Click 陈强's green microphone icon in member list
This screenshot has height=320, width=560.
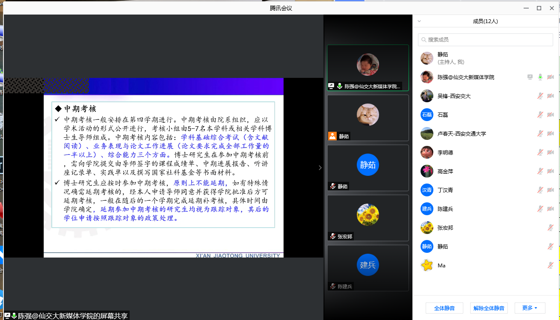pos(540,77)
